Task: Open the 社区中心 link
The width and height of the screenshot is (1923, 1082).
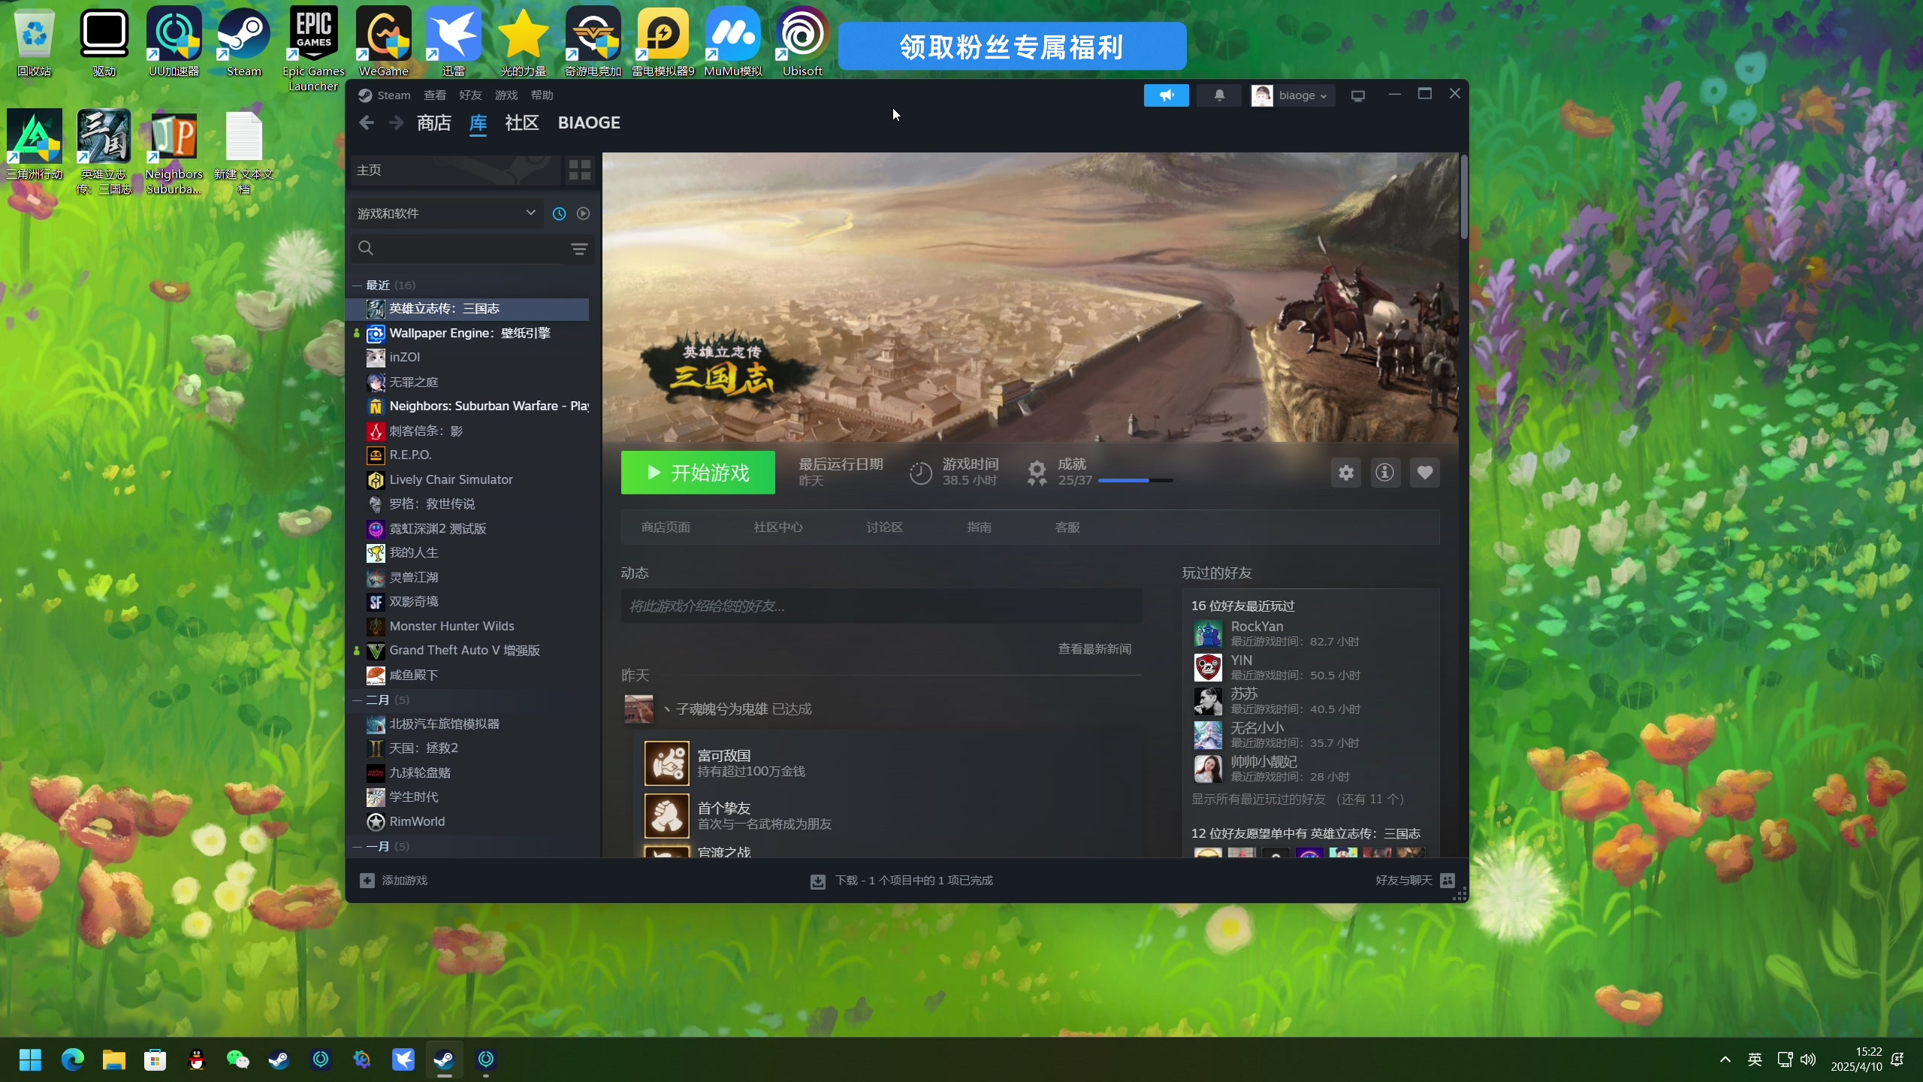Action: 778,527
